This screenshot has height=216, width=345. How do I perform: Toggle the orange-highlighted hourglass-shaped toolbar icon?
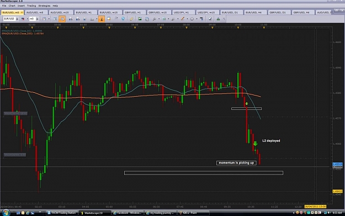point(102,19)
